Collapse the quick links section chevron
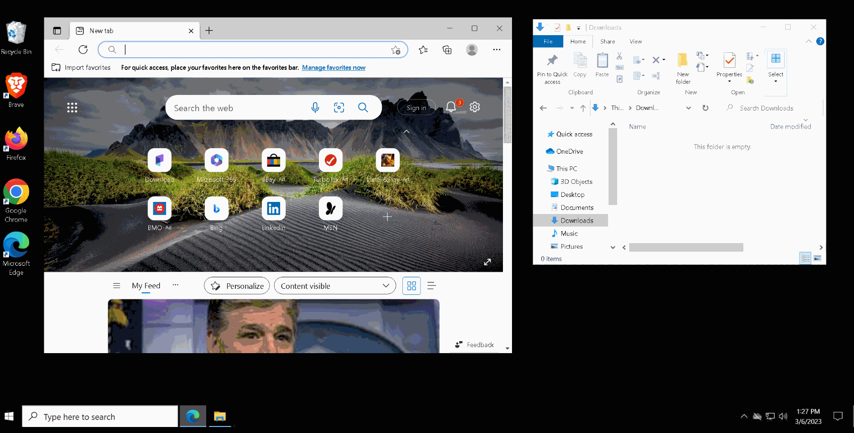The image size is (854, 433). point(406,132)
